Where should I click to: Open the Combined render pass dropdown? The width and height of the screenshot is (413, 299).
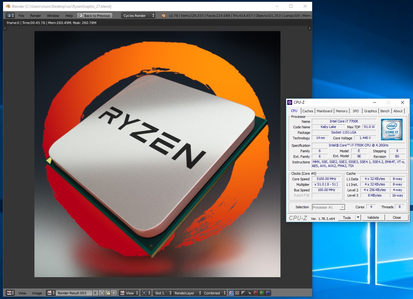[x=214, y=293]
